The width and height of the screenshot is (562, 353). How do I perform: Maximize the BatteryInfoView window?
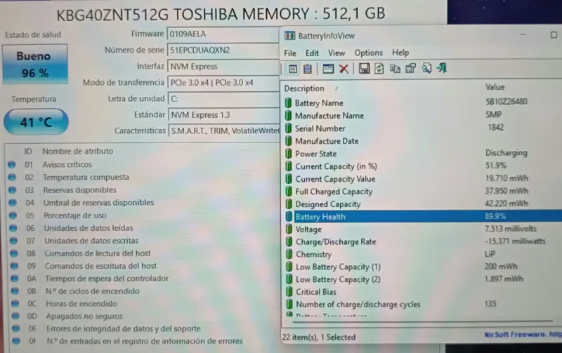(x=554, y=34)
